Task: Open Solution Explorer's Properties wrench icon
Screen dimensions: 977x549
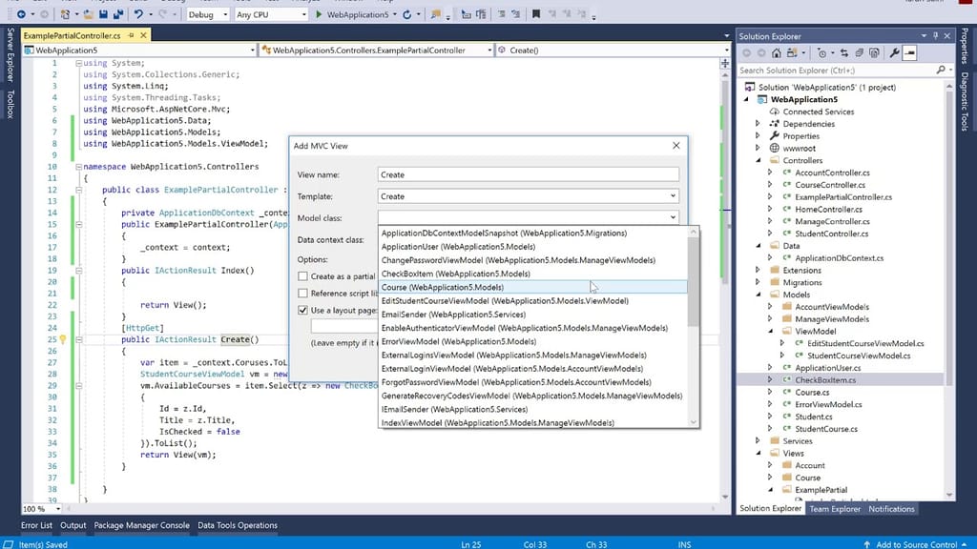Action: pos(895,52)
